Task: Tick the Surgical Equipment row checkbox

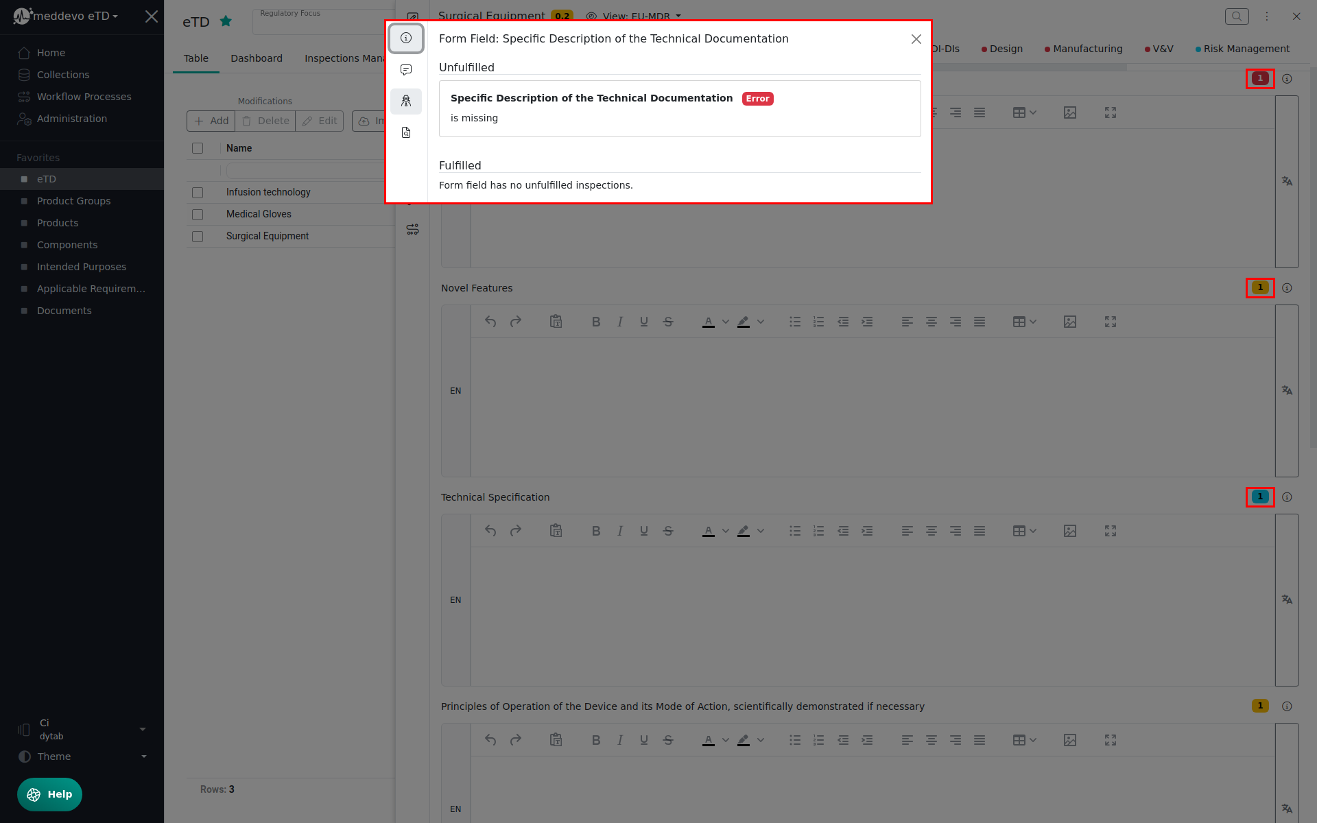Action: pos(198,237)
